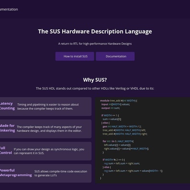Image resolution: width=190 pixels, height=190 pixels.
Task: Click the code line 'left.values[i] = values[i];'
Action: [x=117, y=145]
